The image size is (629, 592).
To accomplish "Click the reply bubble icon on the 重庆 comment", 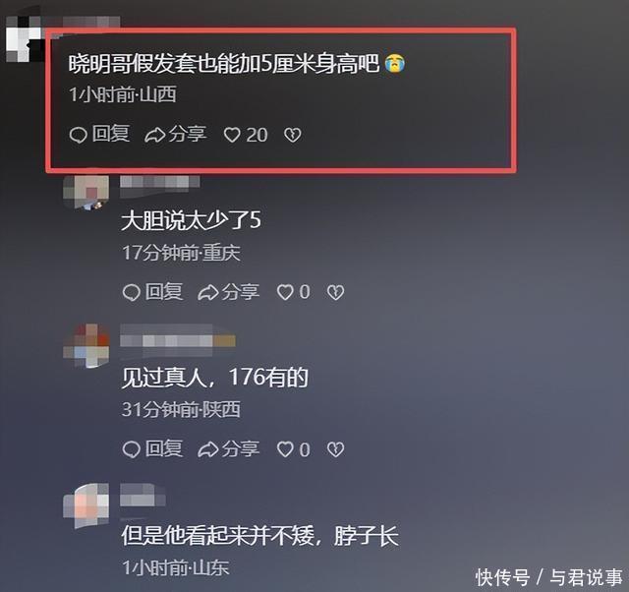I will click(x=131, y=292).
